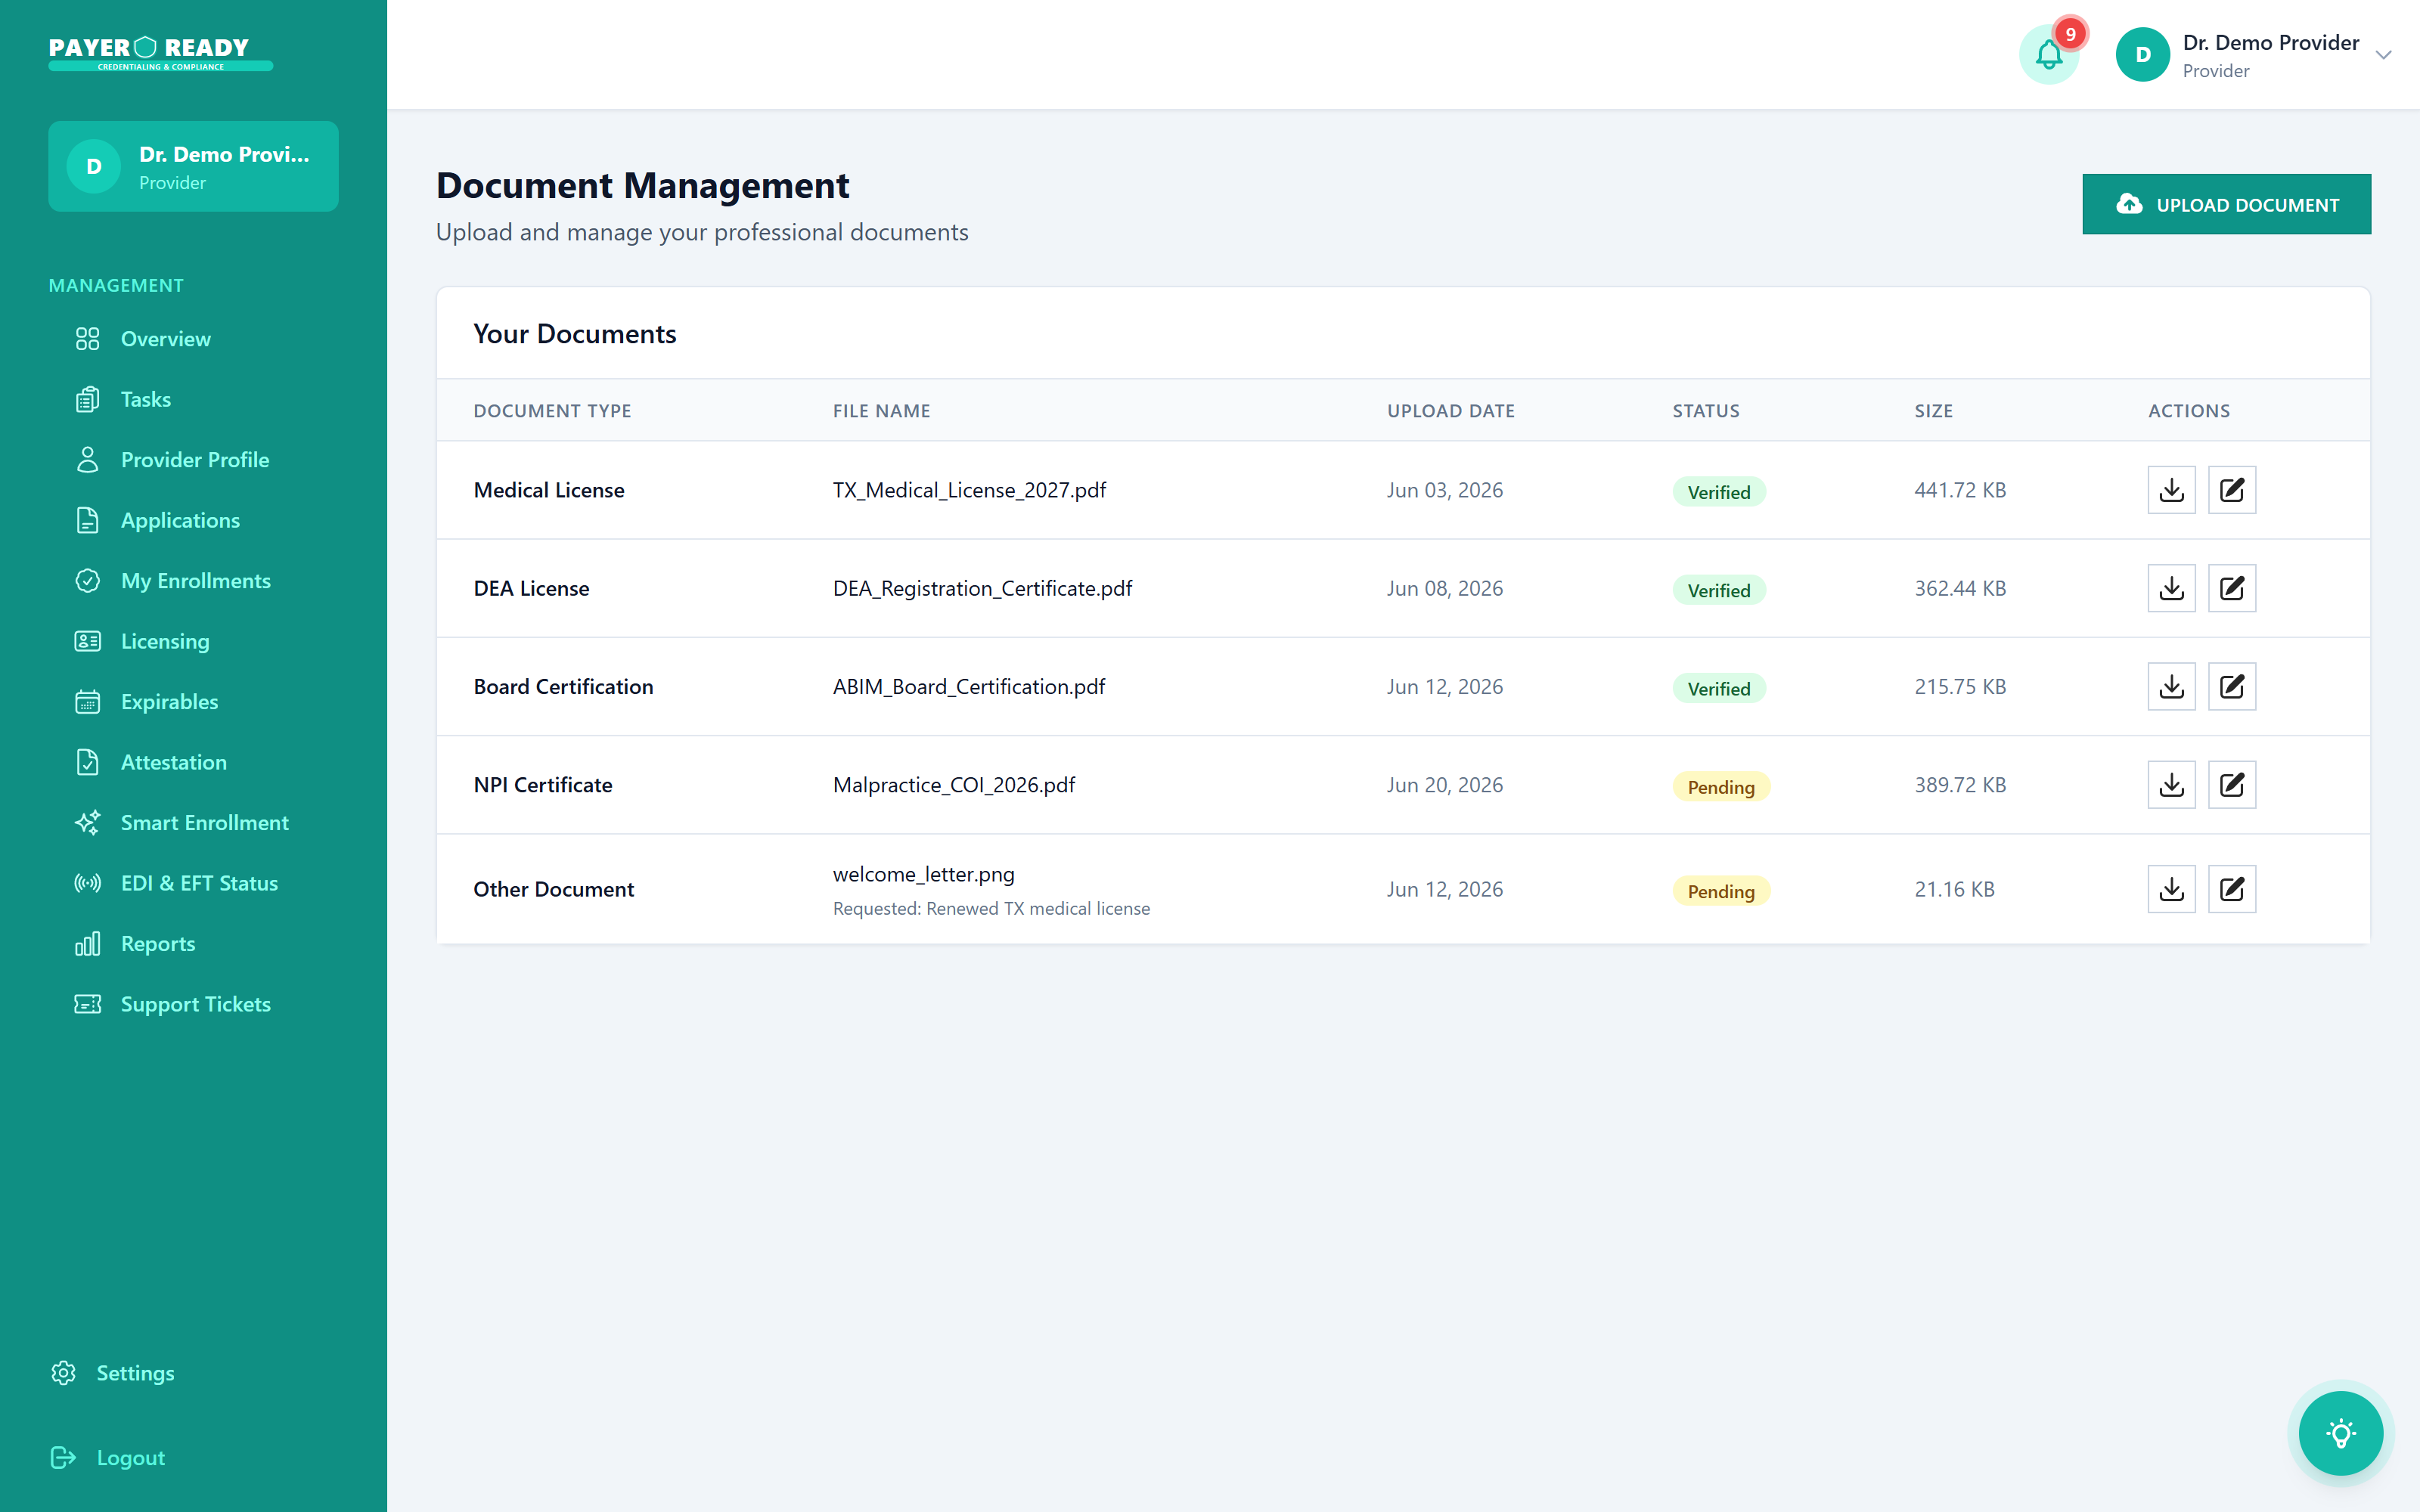Click the Logout arrow icon
This screenshot has height=1512, width=2420.
tap(64, 1458)
